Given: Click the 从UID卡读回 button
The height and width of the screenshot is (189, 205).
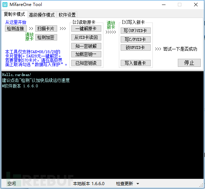Looking at the screenshot, I should (x=86, y=37).
